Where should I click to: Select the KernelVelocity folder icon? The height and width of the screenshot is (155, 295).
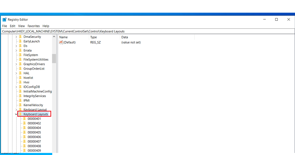[x=20, y=105]
